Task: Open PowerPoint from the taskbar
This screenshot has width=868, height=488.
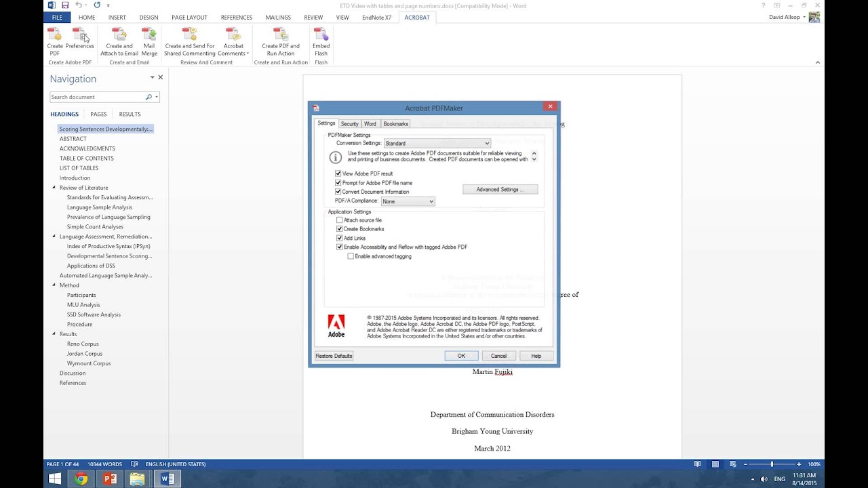Action: 109,479
